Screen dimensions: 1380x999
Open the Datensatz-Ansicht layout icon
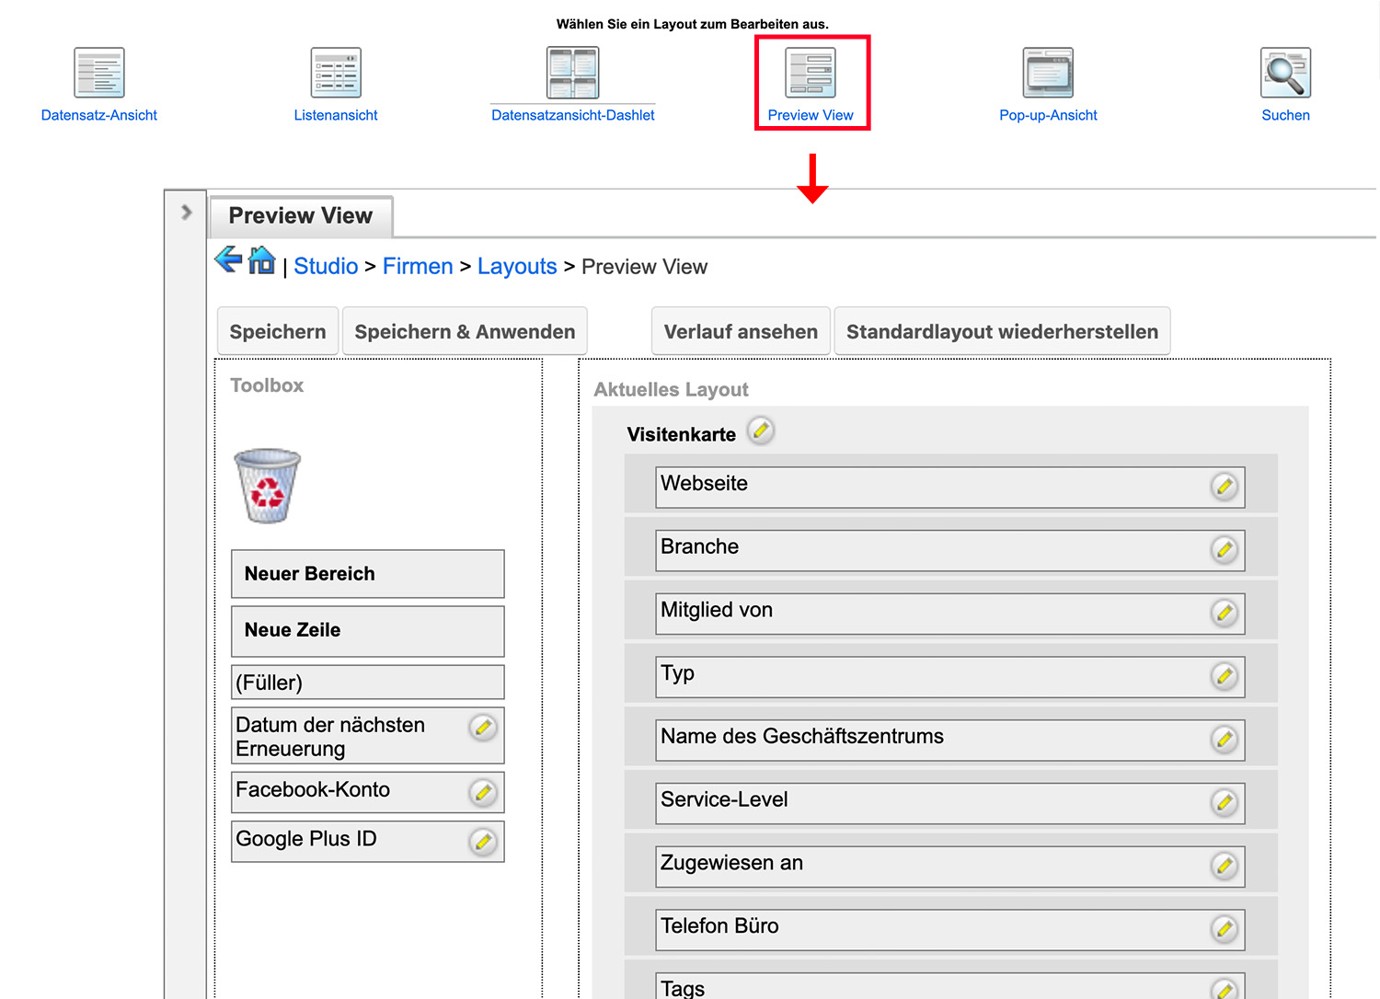[99, 73]
